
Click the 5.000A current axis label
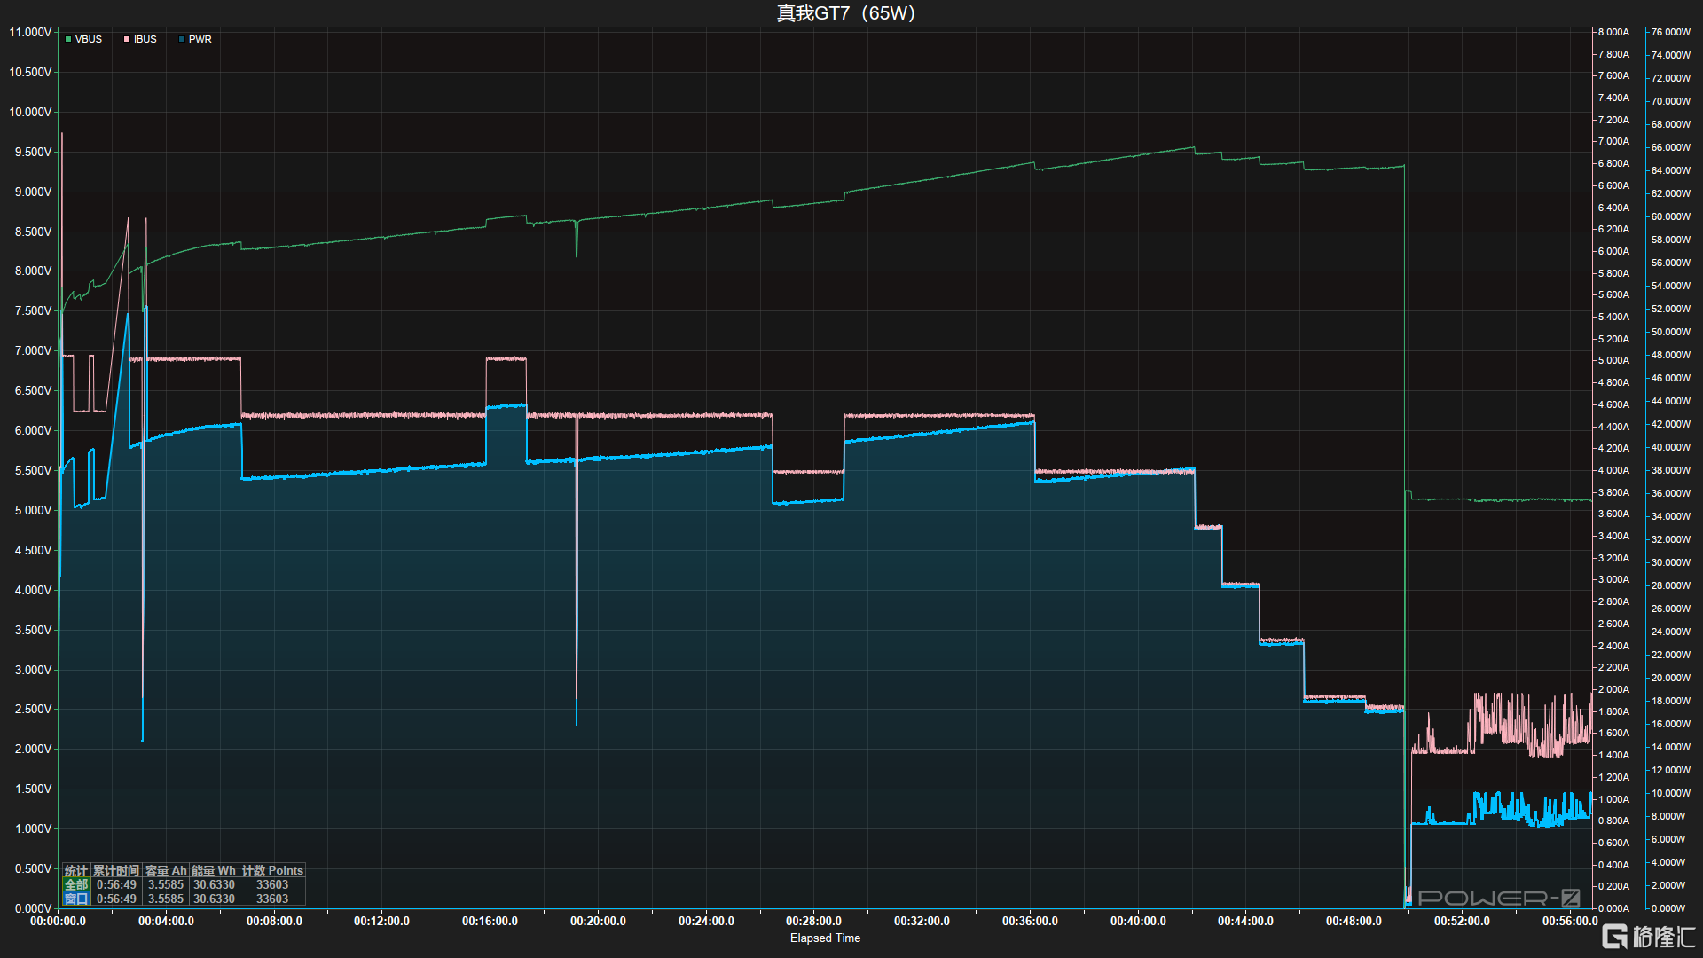coord(1613,360)
